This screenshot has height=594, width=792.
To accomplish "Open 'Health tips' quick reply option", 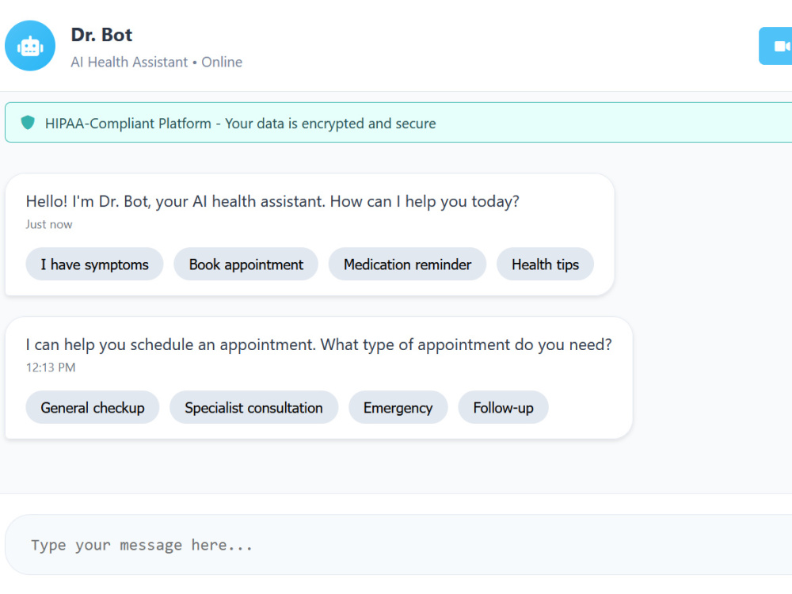I will tap(545, 265).
